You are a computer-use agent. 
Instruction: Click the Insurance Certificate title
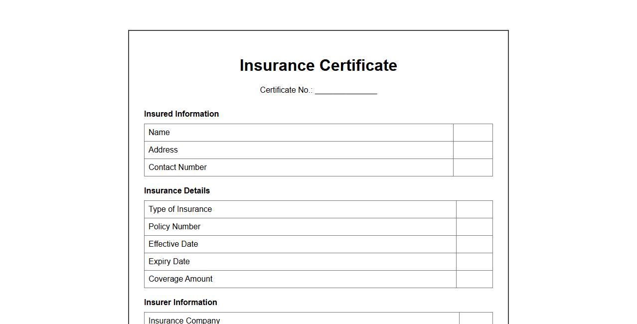click(x=318, y=65)
